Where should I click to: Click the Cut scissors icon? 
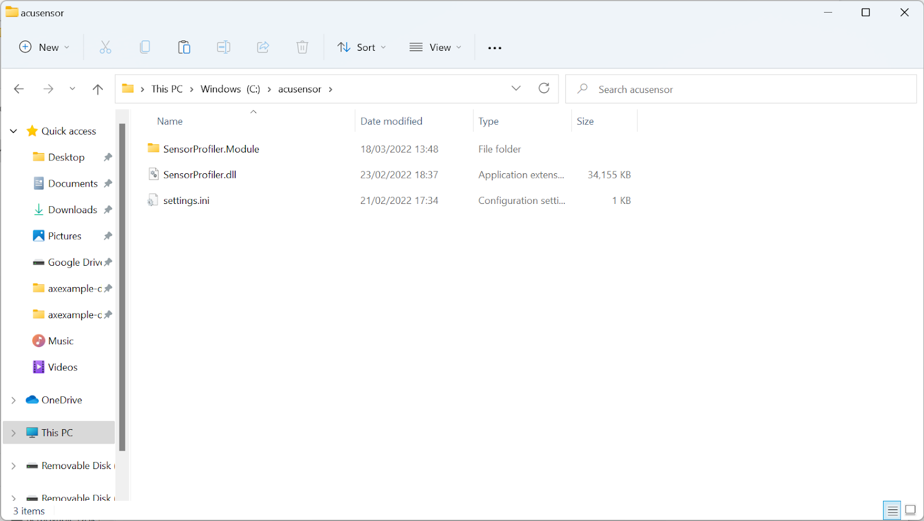105,47
